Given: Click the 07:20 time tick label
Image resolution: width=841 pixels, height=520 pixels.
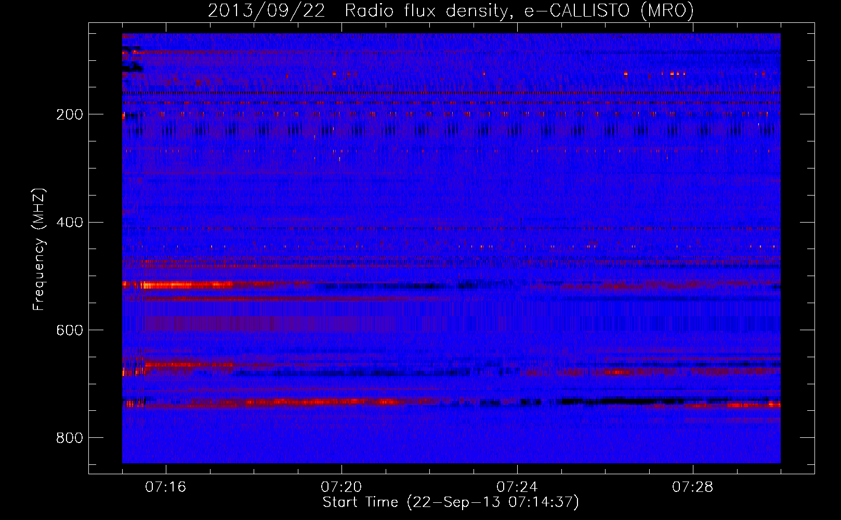Looking at the screenshot, I should pyautogui.click(x=341, y=487).
